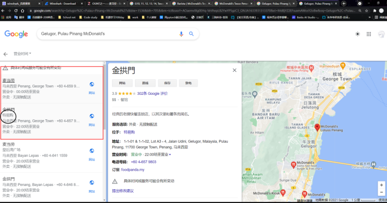Viewport: 387px width, 203px height.
Task: Switch to the McDonald's Tesco Penang tab
Action: (x=234, y=4)
